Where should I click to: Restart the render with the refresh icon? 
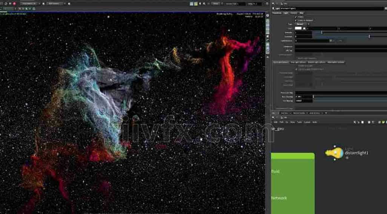click(6, 4)
